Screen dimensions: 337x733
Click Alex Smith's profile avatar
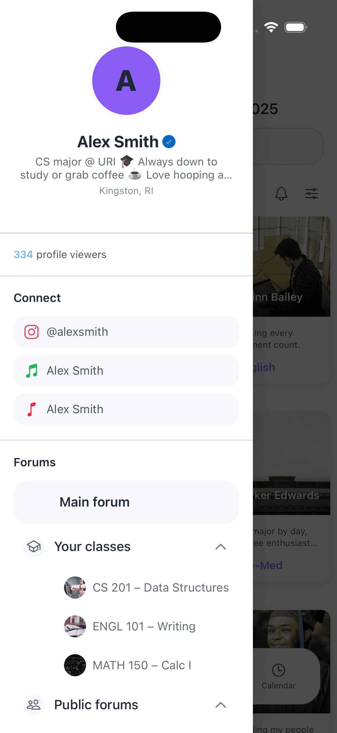point(126,81)
